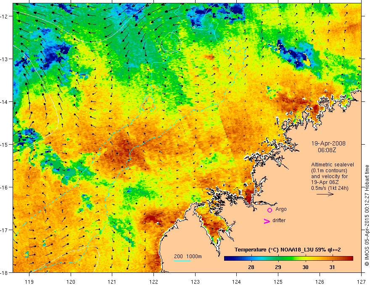370x285 pixels.
Task: Click the time label 06:08Z
Action: (327, 150)
